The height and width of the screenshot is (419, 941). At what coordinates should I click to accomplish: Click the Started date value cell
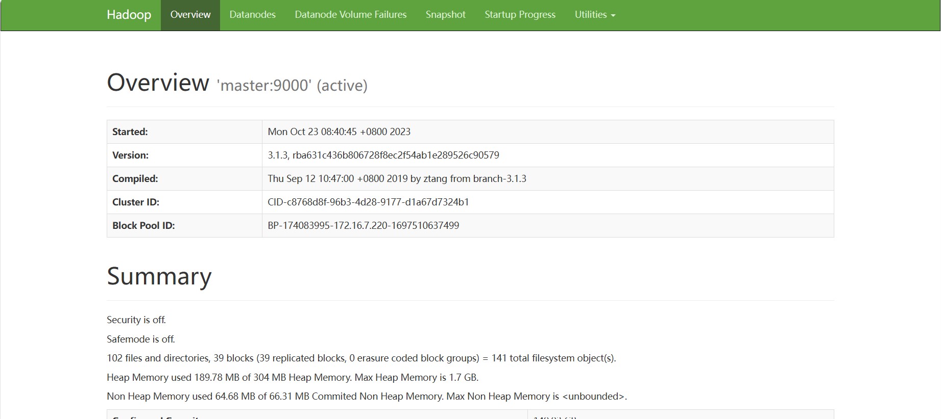tap(339, 132)
